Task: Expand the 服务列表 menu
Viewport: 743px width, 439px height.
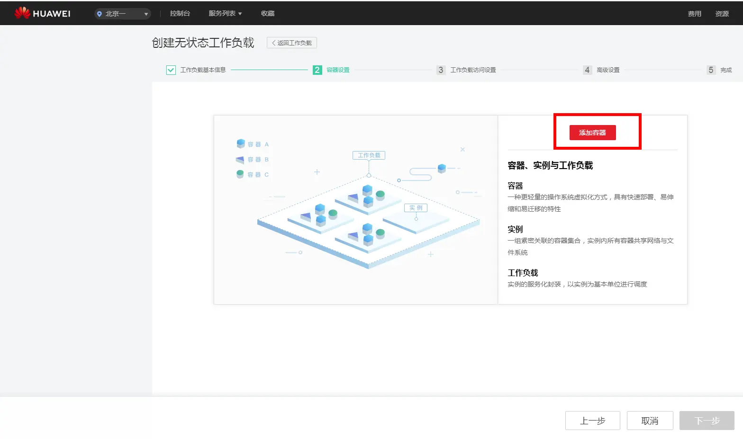Action: pyautogui.click(x=225, y=13)
